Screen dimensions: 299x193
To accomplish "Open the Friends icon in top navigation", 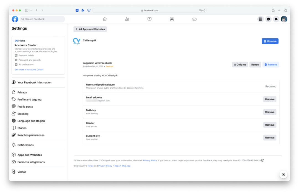I will coord(127,19).
